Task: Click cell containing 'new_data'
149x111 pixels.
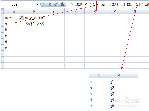Action: coord(34,18)
